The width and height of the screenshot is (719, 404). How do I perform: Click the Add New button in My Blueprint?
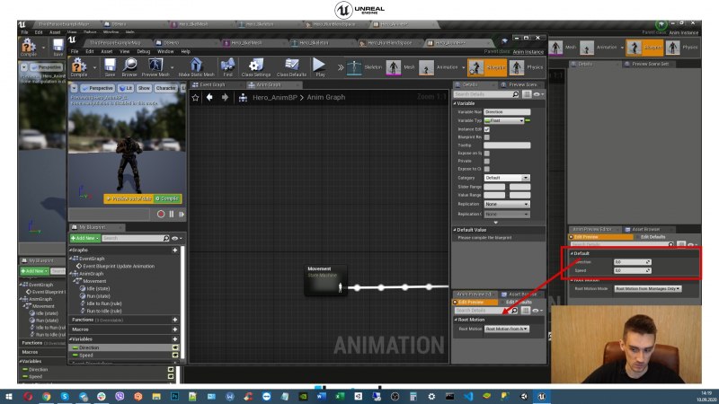point(84,238)
